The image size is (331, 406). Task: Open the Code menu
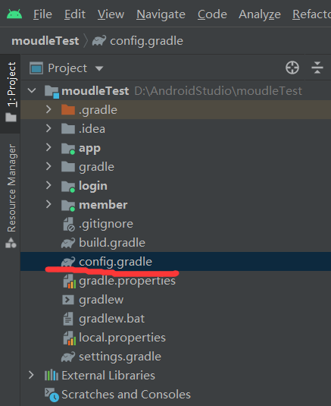212,14
